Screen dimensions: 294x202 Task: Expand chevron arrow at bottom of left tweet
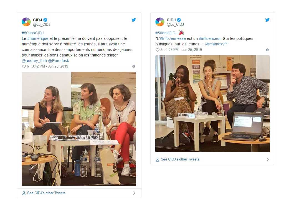[x=134, y=193]
